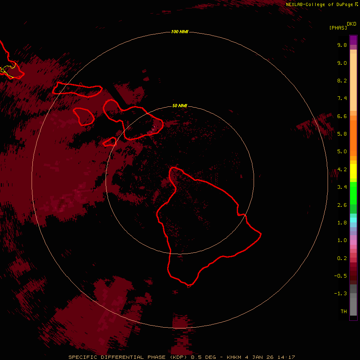Select the 1.0 scale value
360x360 pixels.
(x=342, y=240)
